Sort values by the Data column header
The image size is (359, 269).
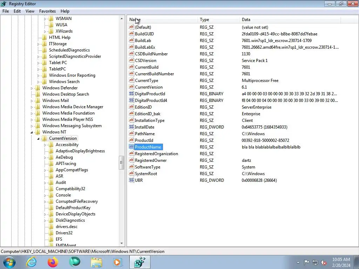pyautogui.click(x=290, y=20)
